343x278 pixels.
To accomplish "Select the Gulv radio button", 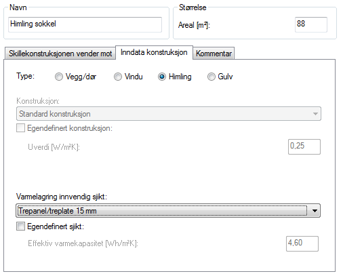I will coord(211,77).
